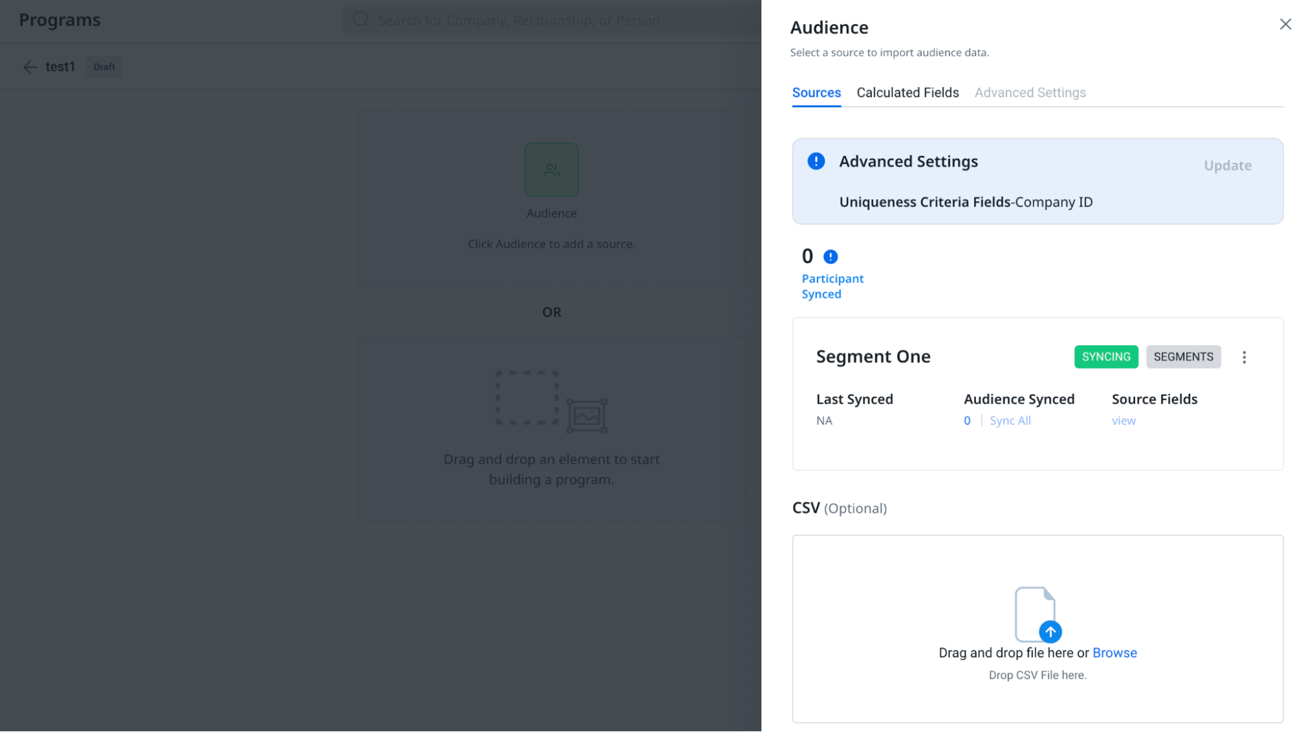
Task: Click the SYNCING status badge
Action: pos(1105,357)
